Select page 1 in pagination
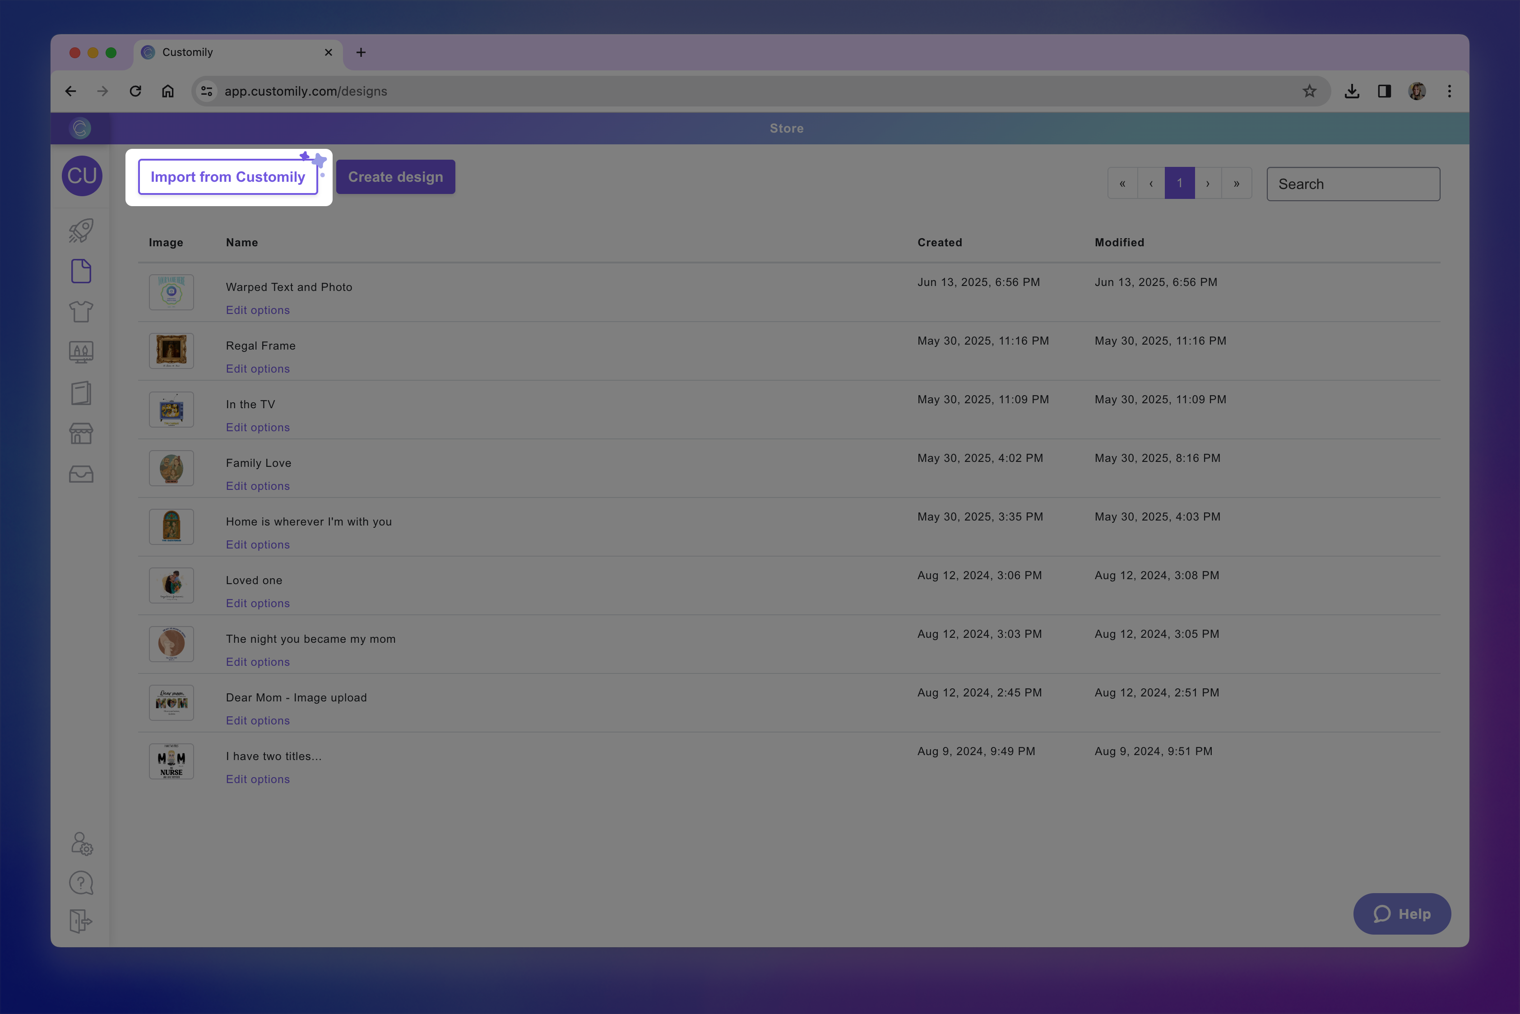This screenshot has height=1014, width=1520. (1179, 184)
